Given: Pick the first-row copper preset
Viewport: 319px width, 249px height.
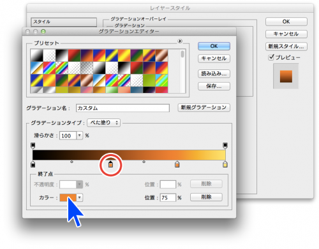Looking at the screenshot, I should coord(161,55).
